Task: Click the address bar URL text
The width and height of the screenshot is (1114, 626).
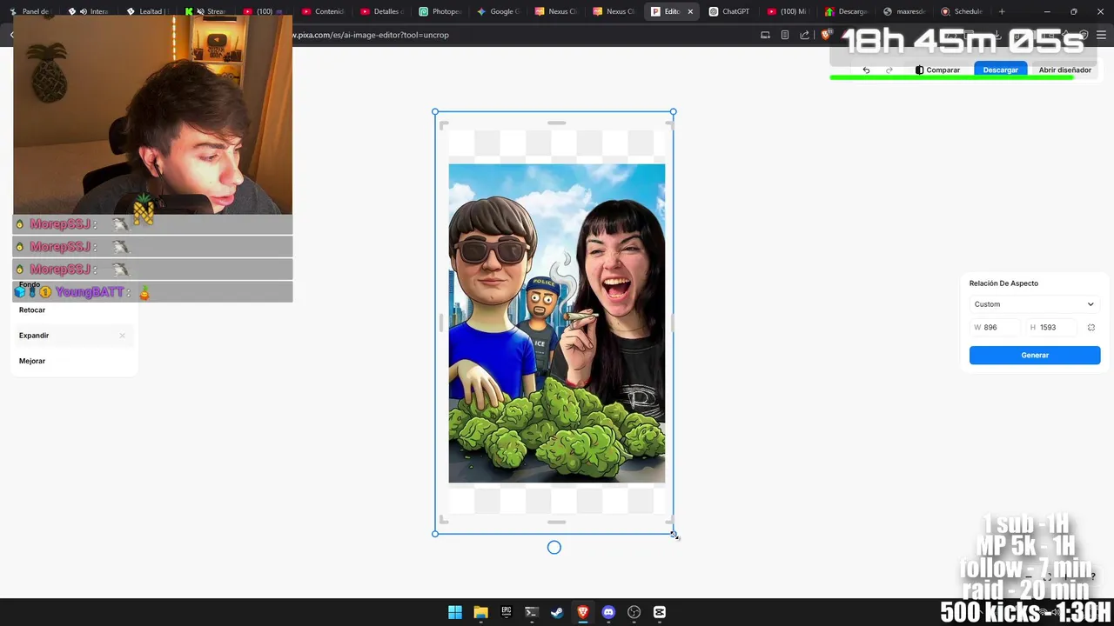Action: [x=371, y=36]
